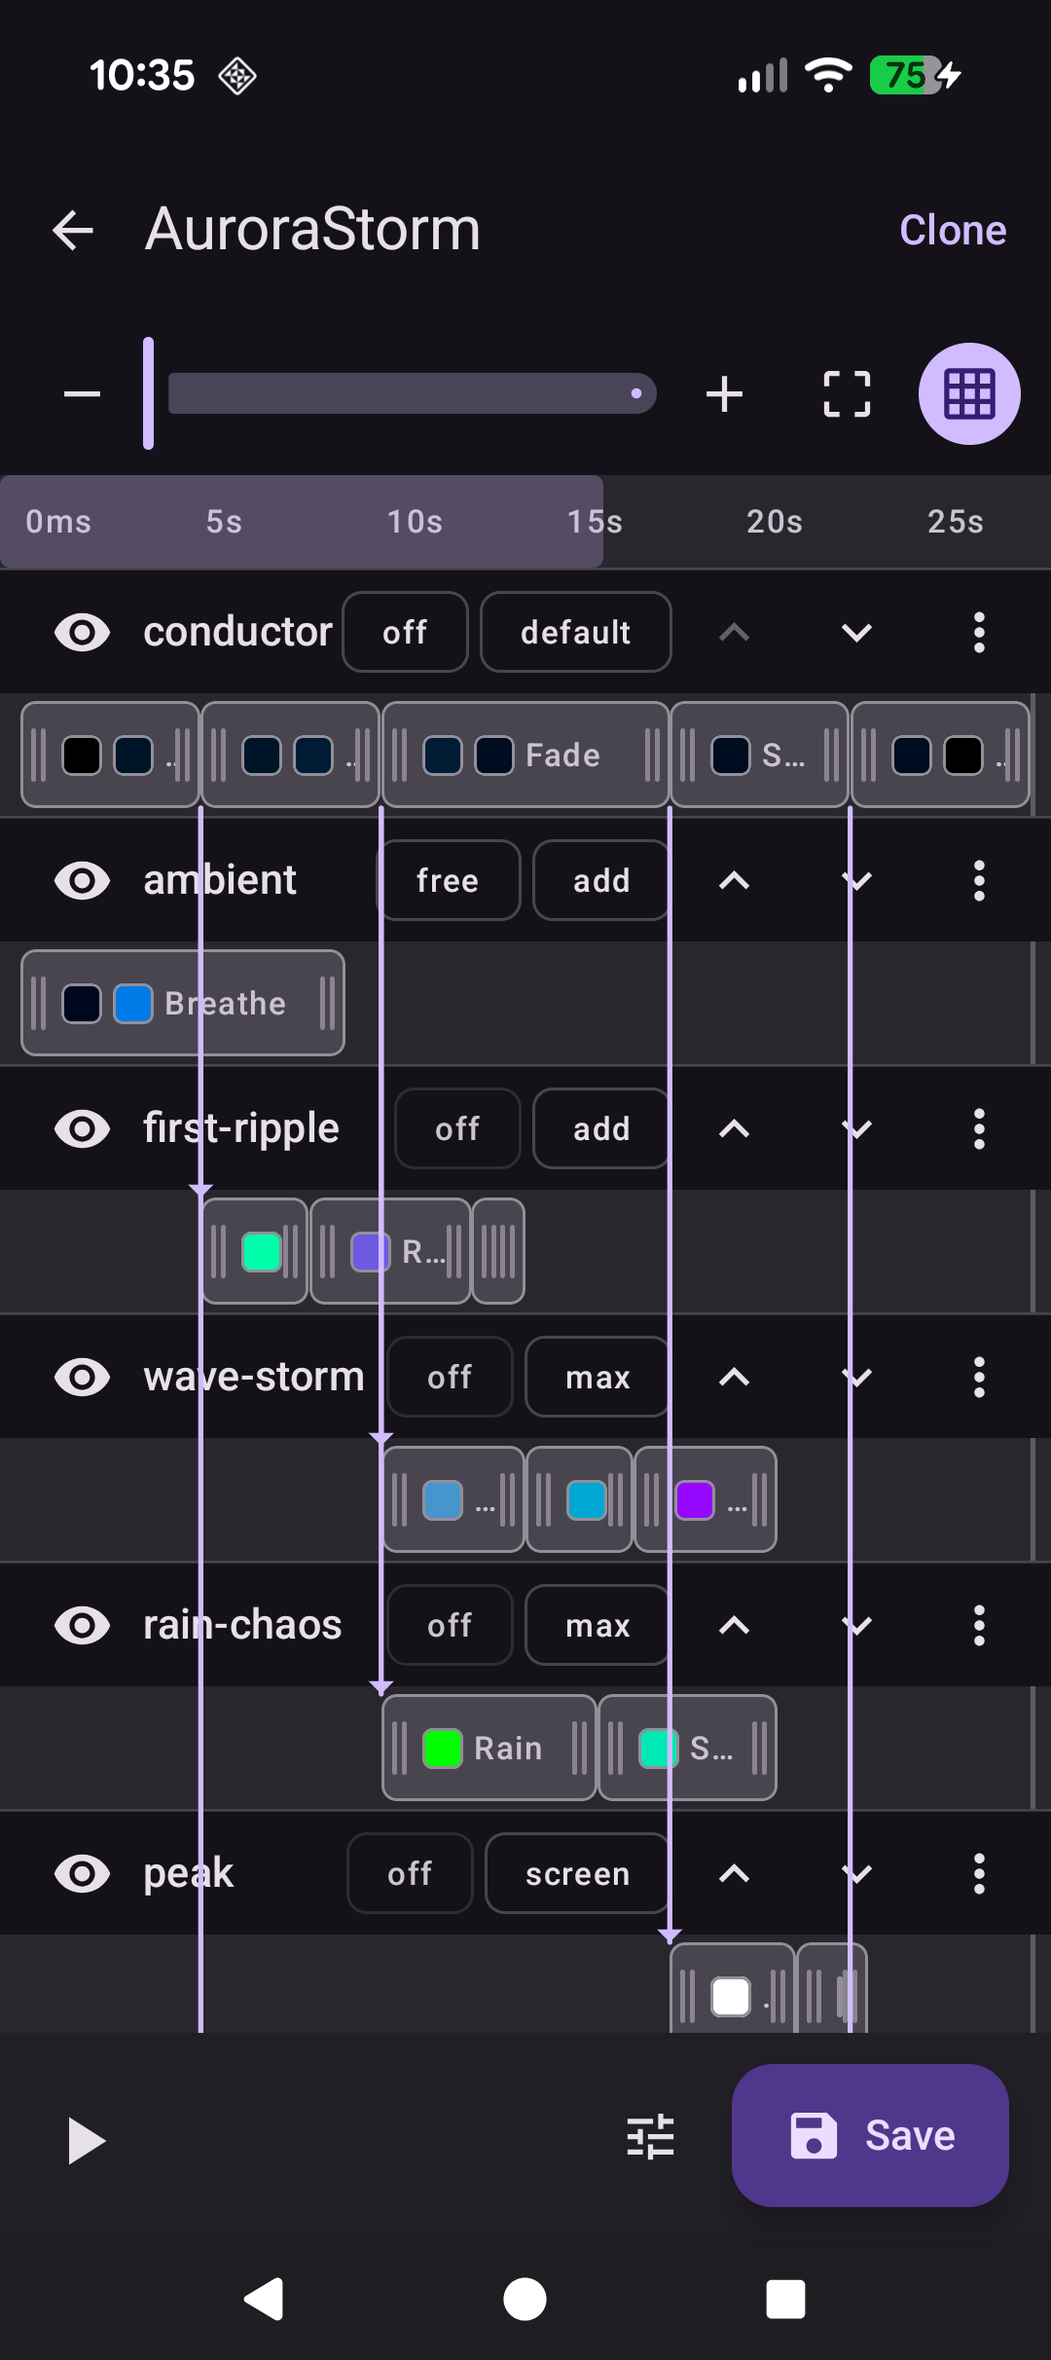The height and width of the screenshot is (2360, 1051).
Task: Jump to 5s on the time ruler
Action: tap(224, 522)
